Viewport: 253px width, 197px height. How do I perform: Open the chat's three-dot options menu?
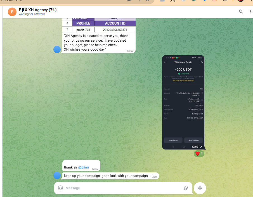click(250, 11)
